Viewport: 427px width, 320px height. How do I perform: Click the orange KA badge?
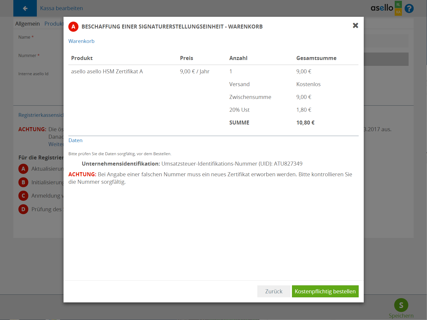pyautogui.click(x=398, y=12)
